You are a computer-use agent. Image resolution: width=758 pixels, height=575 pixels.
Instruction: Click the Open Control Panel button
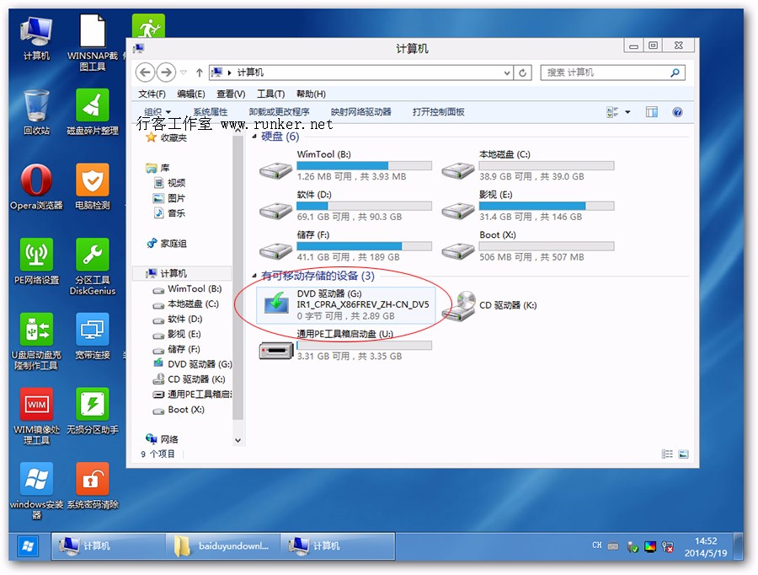pos(438,112)
